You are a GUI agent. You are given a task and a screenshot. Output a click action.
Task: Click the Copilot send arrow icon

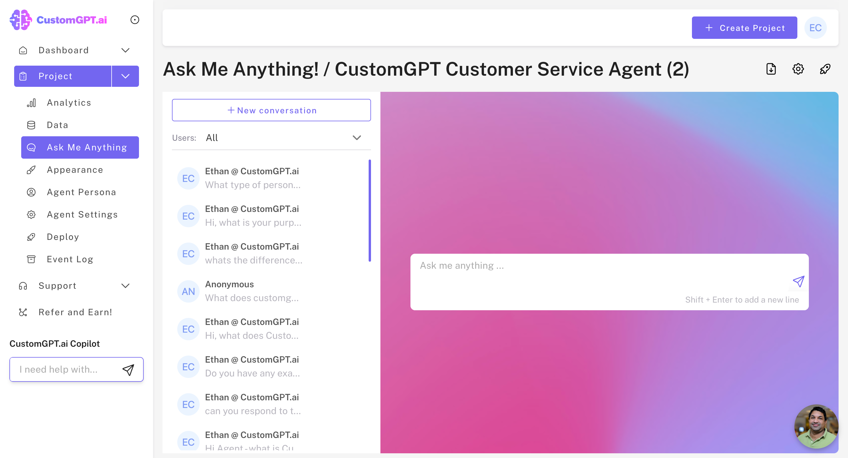point(128,369)
